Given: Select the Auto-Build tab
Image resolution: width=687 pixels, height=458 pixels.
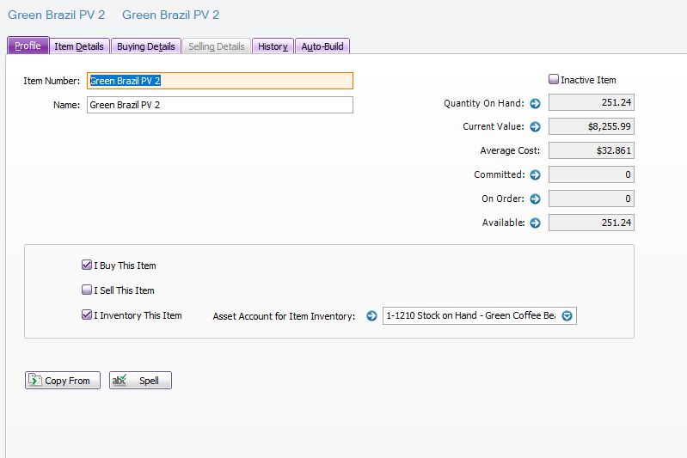Looking at the screenshot, I should tap(322, 46).
